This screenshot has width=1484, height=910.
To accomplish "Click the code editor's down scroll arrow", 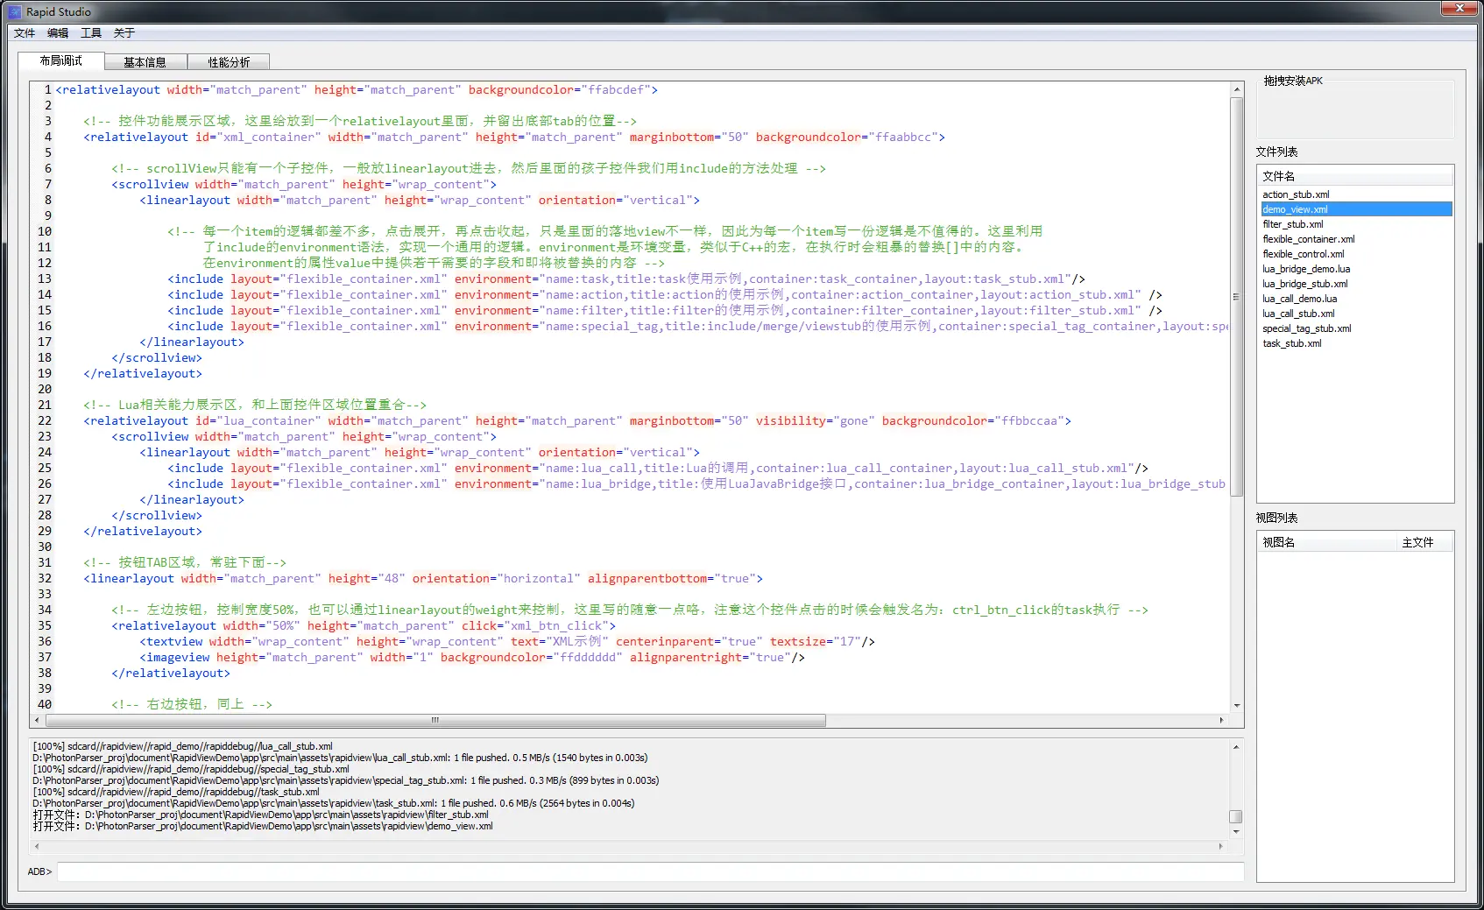I will click(x=1237, y=706).
